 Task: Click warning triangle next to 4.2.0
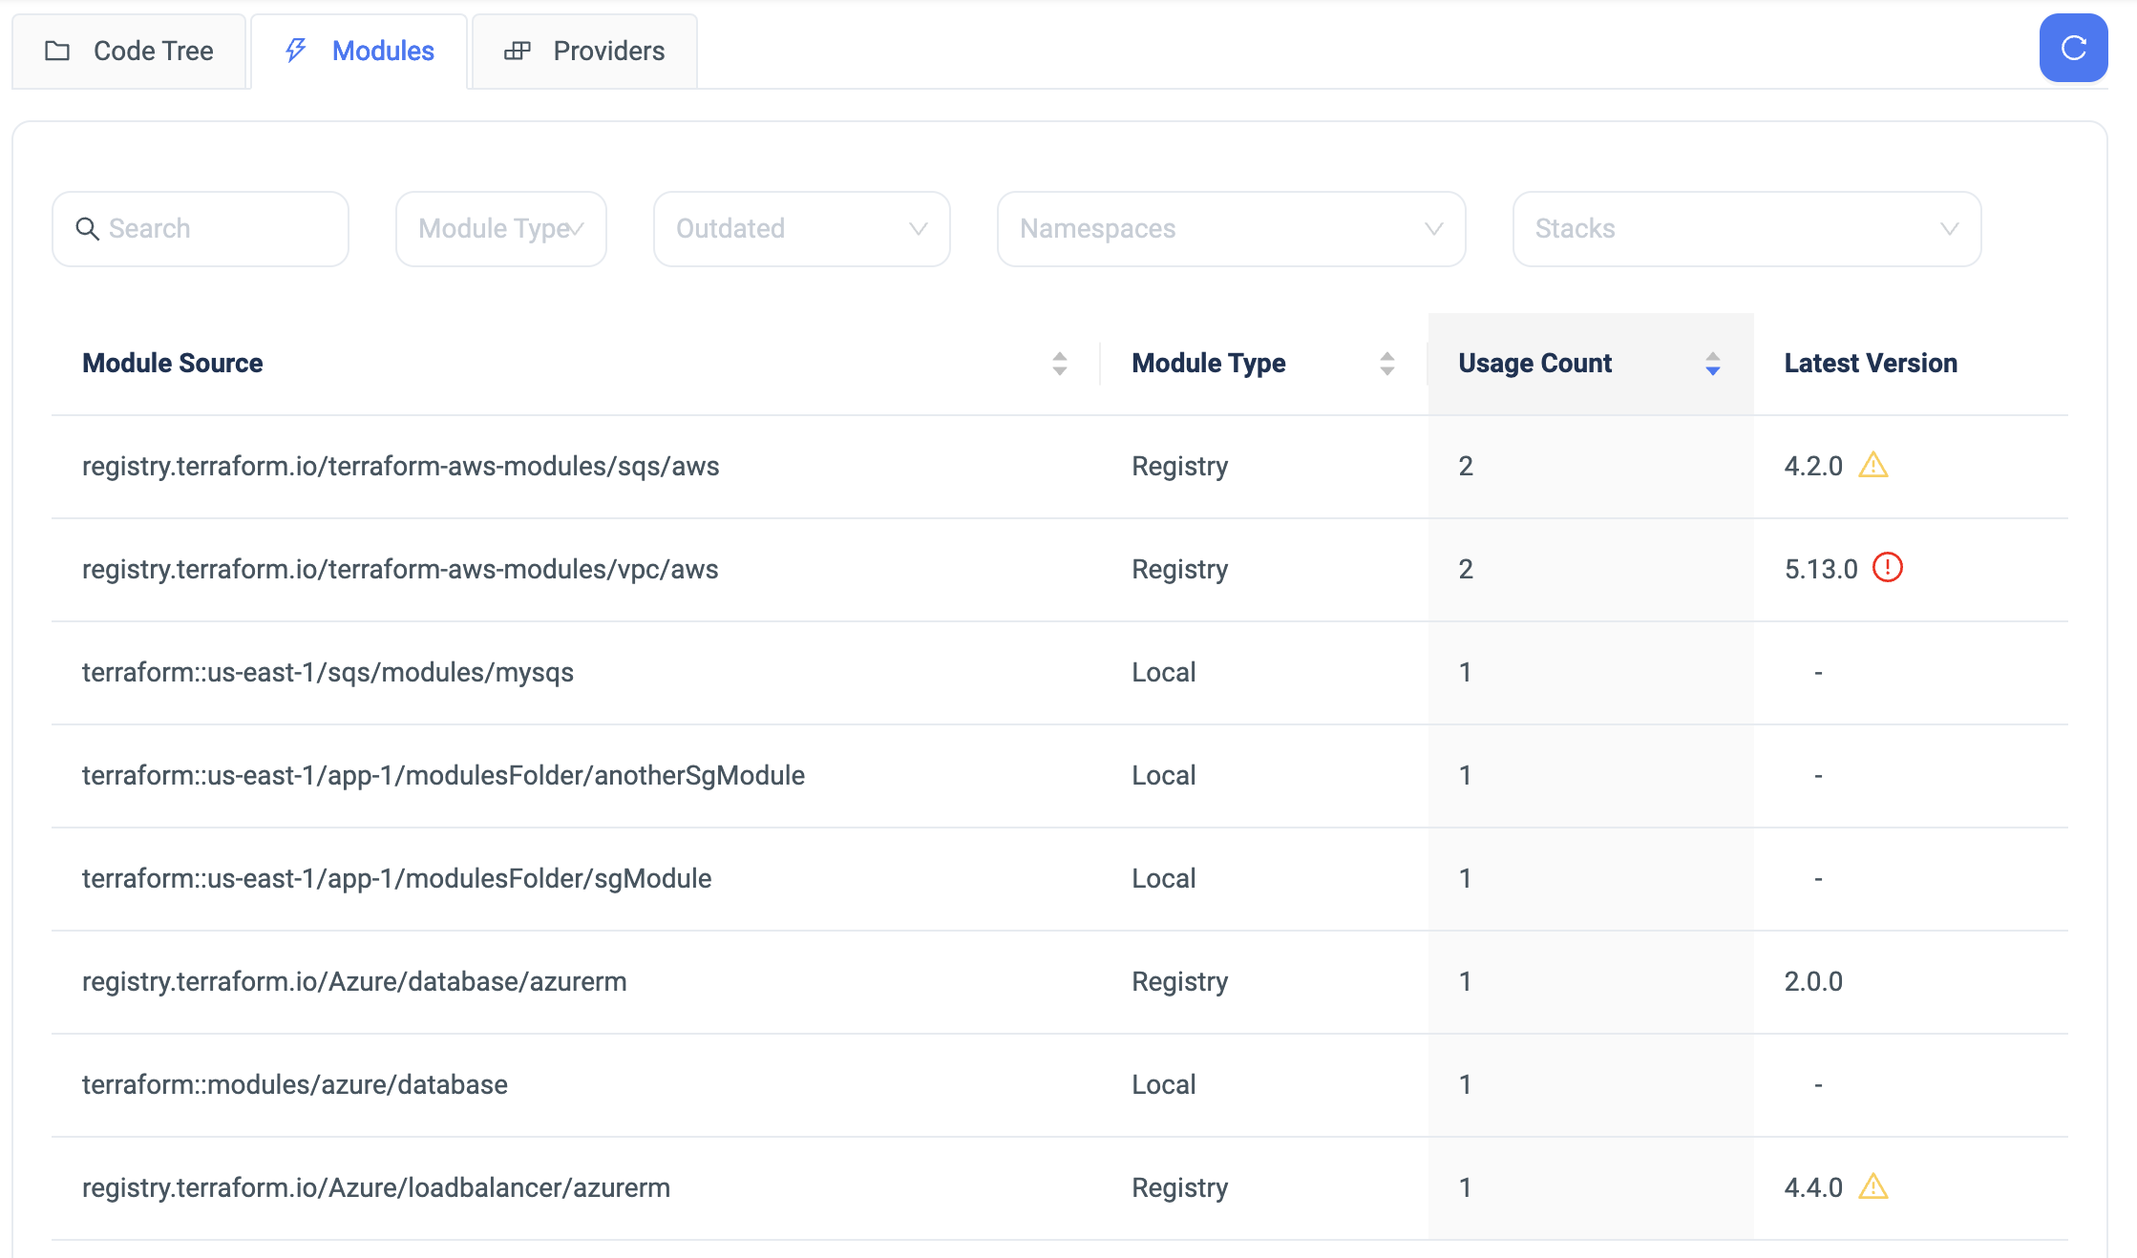pyautogui.click(x=1873, y=465)
